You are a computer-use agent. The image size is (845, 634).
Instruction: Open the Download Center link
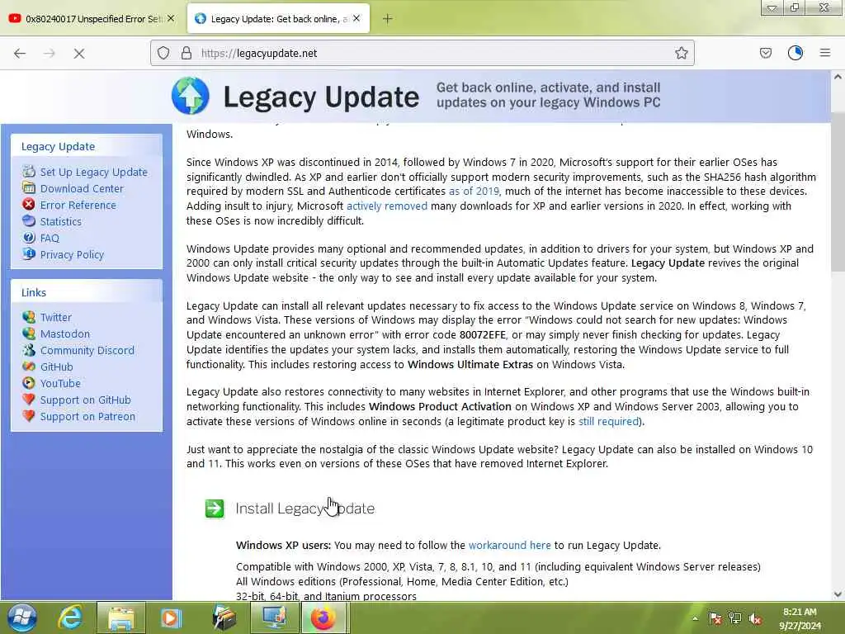(82, 189)
